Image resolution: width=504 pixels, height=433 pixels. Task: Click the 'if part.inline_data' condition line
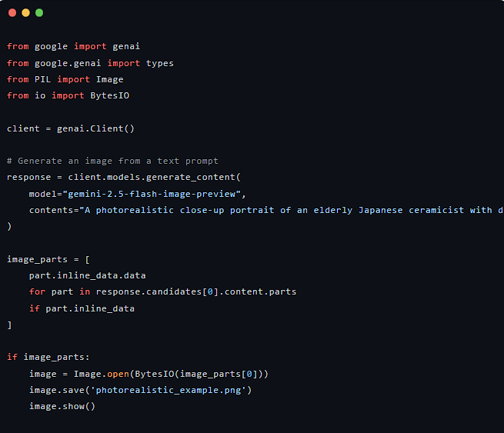point(82,308)
